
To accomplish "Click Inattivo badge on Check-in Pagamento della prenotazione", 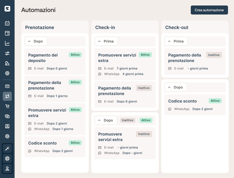I will (144, 88).
